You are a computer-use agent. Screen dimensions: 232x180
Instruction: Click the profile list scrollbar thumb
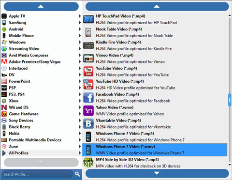230,100
